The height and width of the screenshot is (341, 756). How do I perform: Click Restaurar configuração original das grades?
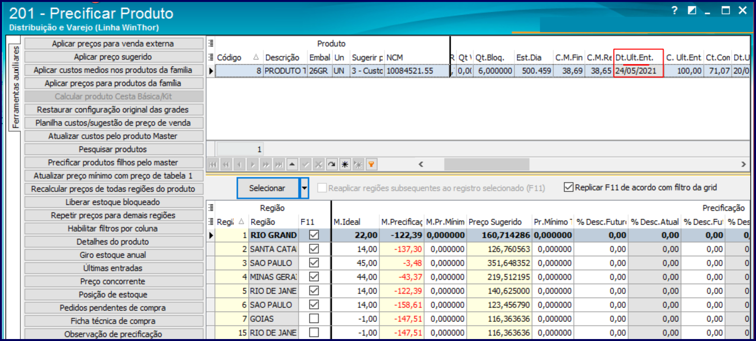tap(113, 110)
